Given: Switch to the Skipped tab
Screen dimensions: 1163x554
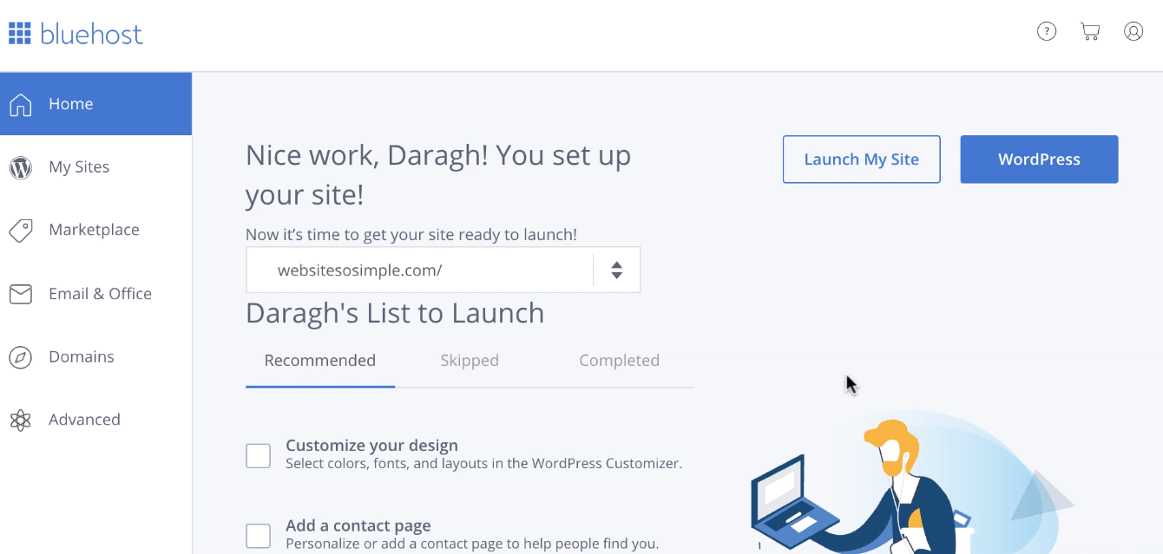Looking at the screenshot, I should pyautogui.click(x=470, y=361).
